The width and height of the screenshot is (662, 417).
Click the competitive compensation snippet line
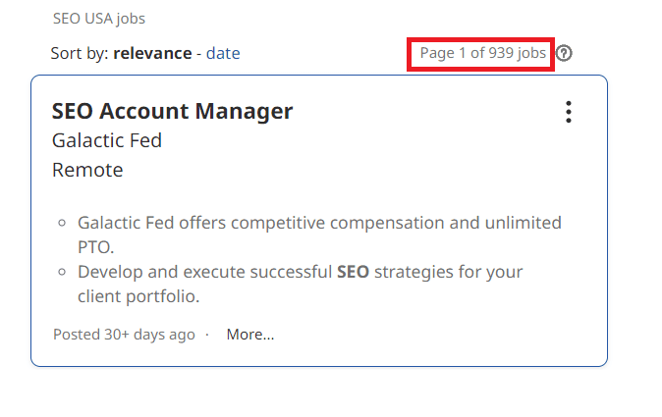pos(319,223)
